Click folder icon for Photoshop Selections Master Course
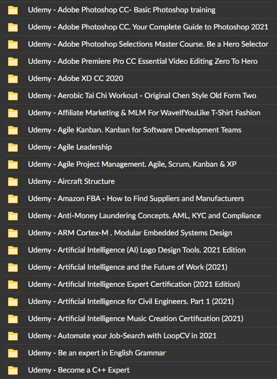 (13, 44)
